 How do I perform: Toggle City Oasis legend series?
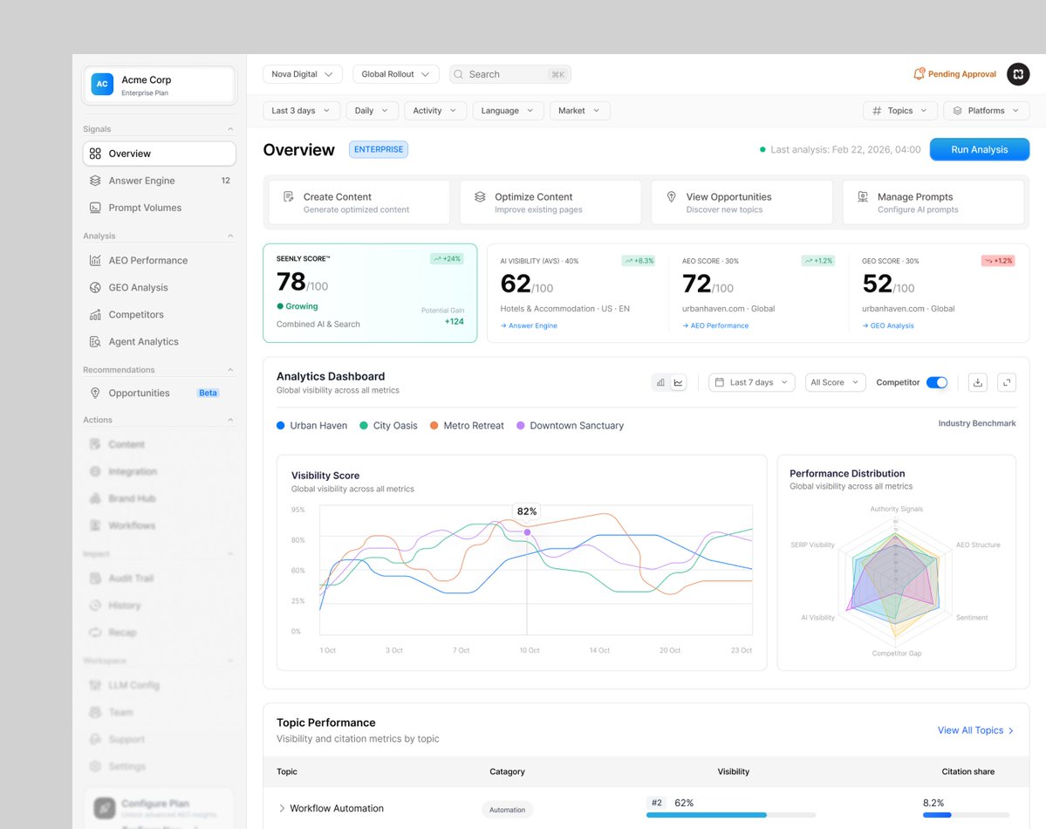pyautogui.click(x=388, y=425)
